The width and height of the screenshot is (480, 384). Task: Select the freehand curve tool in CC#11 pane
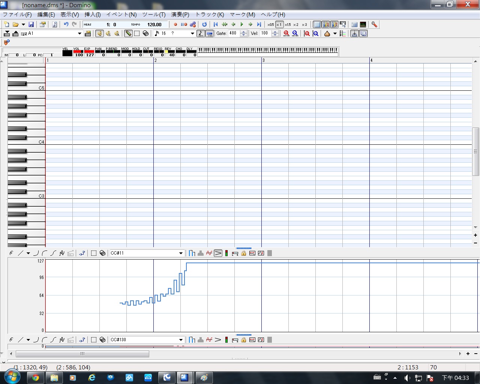click(11, 253)
